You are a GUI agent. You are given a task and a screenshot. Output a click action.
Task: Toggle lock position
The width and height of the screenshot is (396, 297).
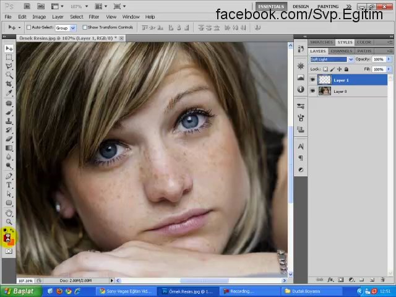[339, 69]
